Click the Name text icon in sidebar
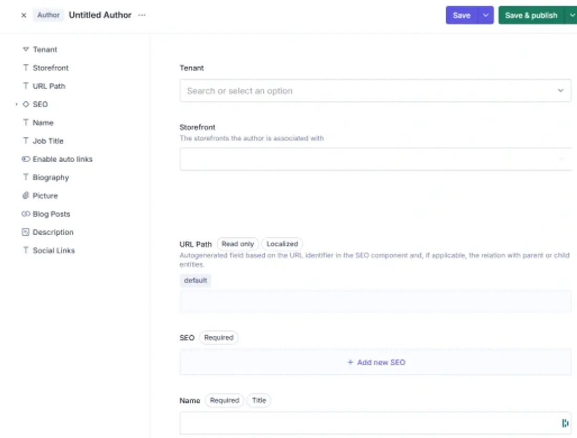 coord(26,123)
